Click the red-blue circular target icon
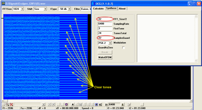 66,104
